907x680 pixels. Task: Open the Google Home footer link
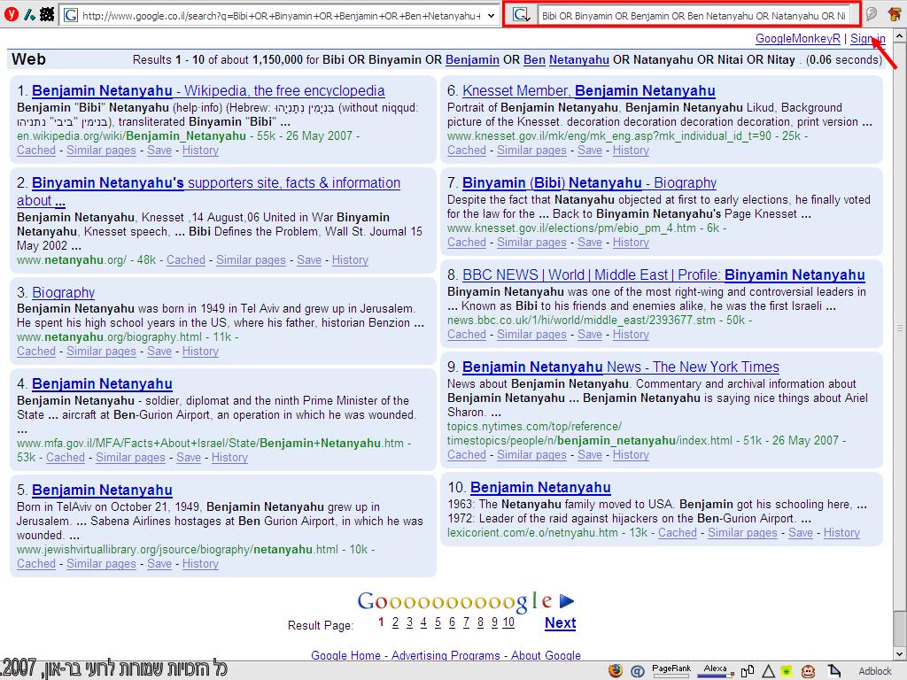point(345,655)
